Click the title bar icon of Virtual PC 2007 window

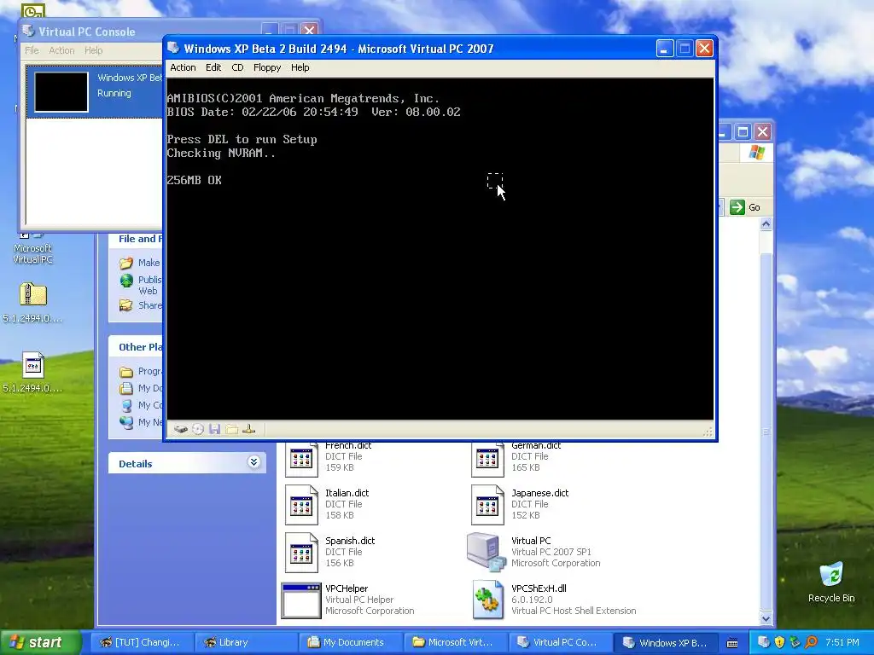pos(173,48)
